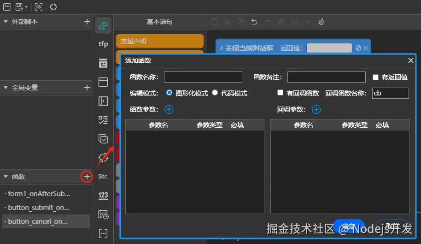Screen dimensions: 421x244
Task: Collapse the 函数 section
Action: (x=6, y=177)
